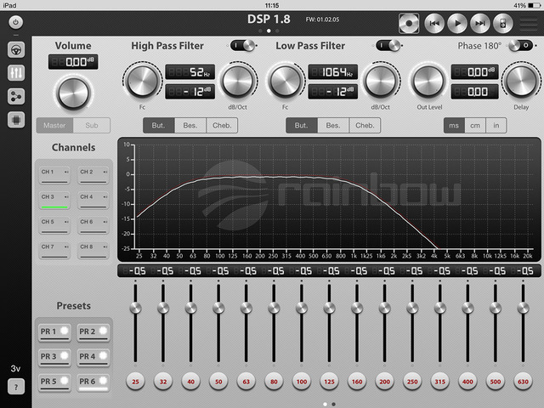Select channel CH 7

pos(54,251)
